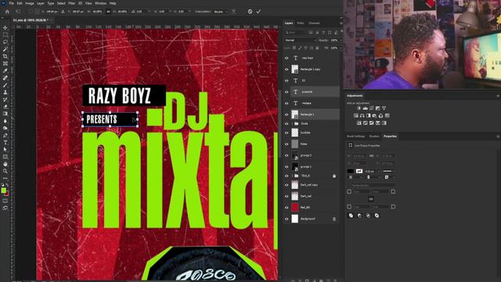
Task: Open the stroke type dropdown in Properties
Action: pyautogui.click(x=388, y=172)
